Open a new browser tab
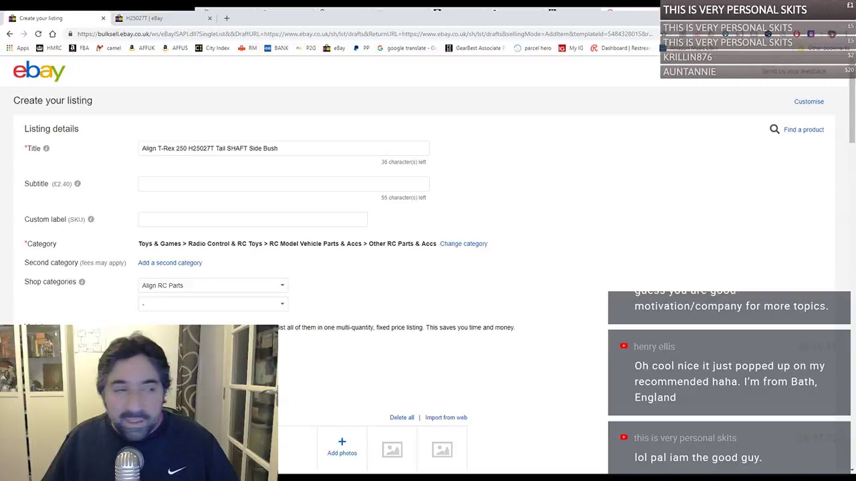Screen dimensions: 856x481 tap(227, 18)
